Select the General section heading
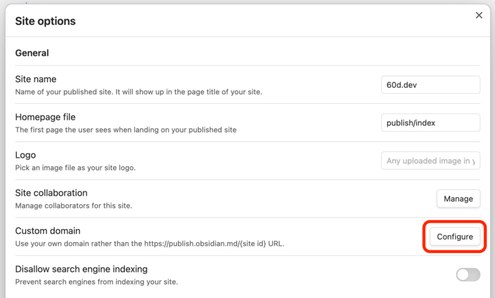 point(32,53)
